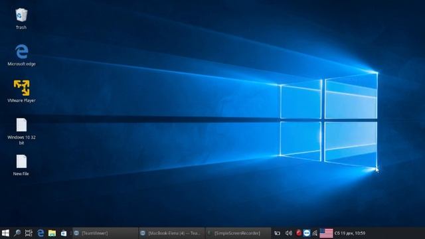Open the Store bag icon in taskbar
Screen dimensions: 425x239
click(64, 233)
